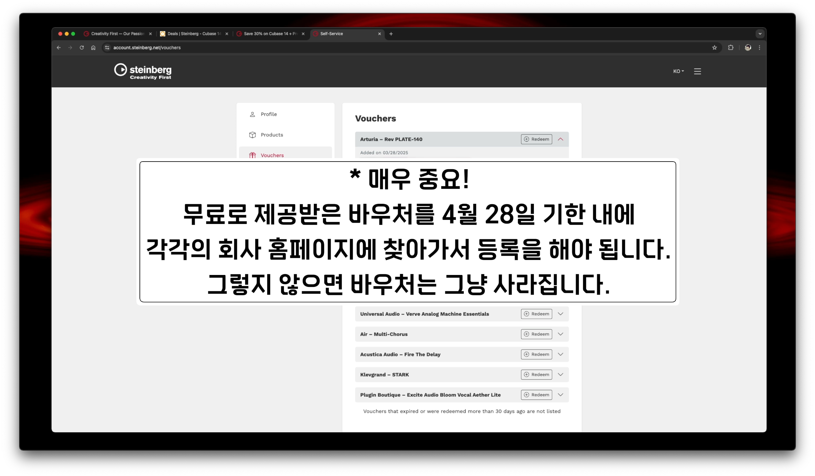The height and width of the screenshot is (476, 815).
Task: Close the Creativity First tab
Action: pyautogui.click(x=150, y=34)
